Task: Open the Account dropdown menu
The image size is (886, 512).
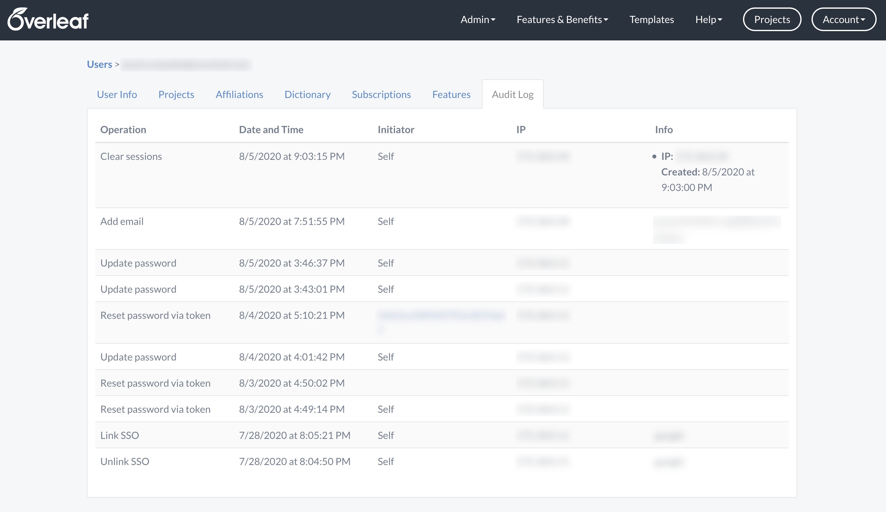Action: pos(843,20)
